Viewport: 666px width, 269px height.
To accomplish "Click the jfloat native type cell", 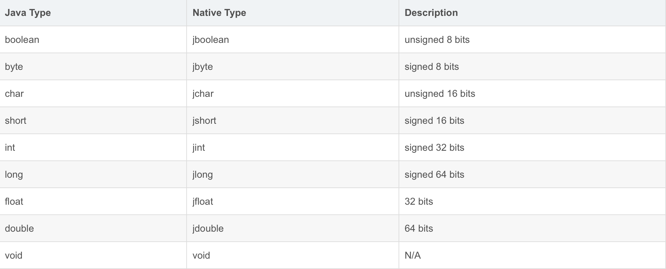I will [203, 202].
